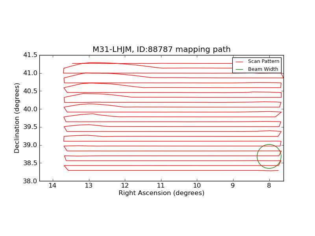
Task: Click the 'Scan Pattern' legend label
Action: tap(263, 61)
